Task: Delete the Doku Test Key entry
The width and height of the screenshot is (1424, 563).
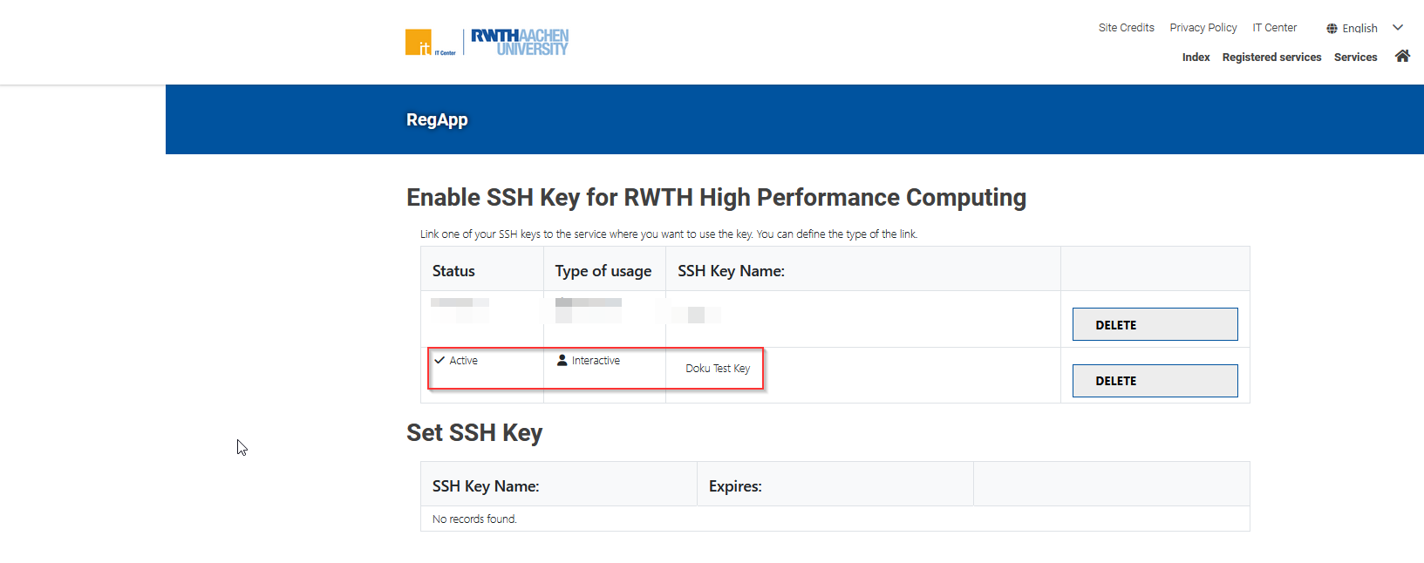Action: tap(1155, 381)
